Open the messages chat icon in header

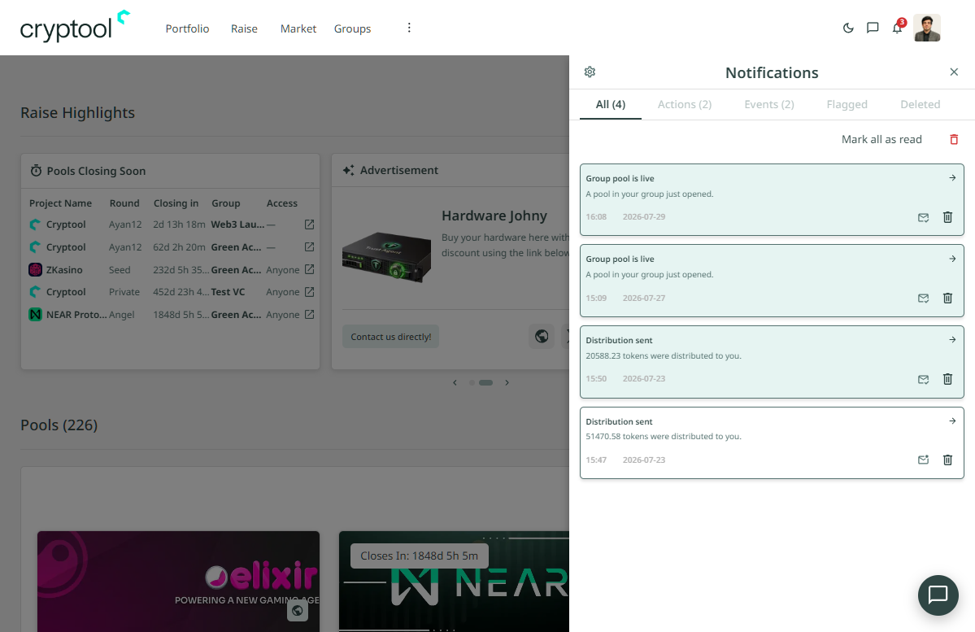click(873, 28)
